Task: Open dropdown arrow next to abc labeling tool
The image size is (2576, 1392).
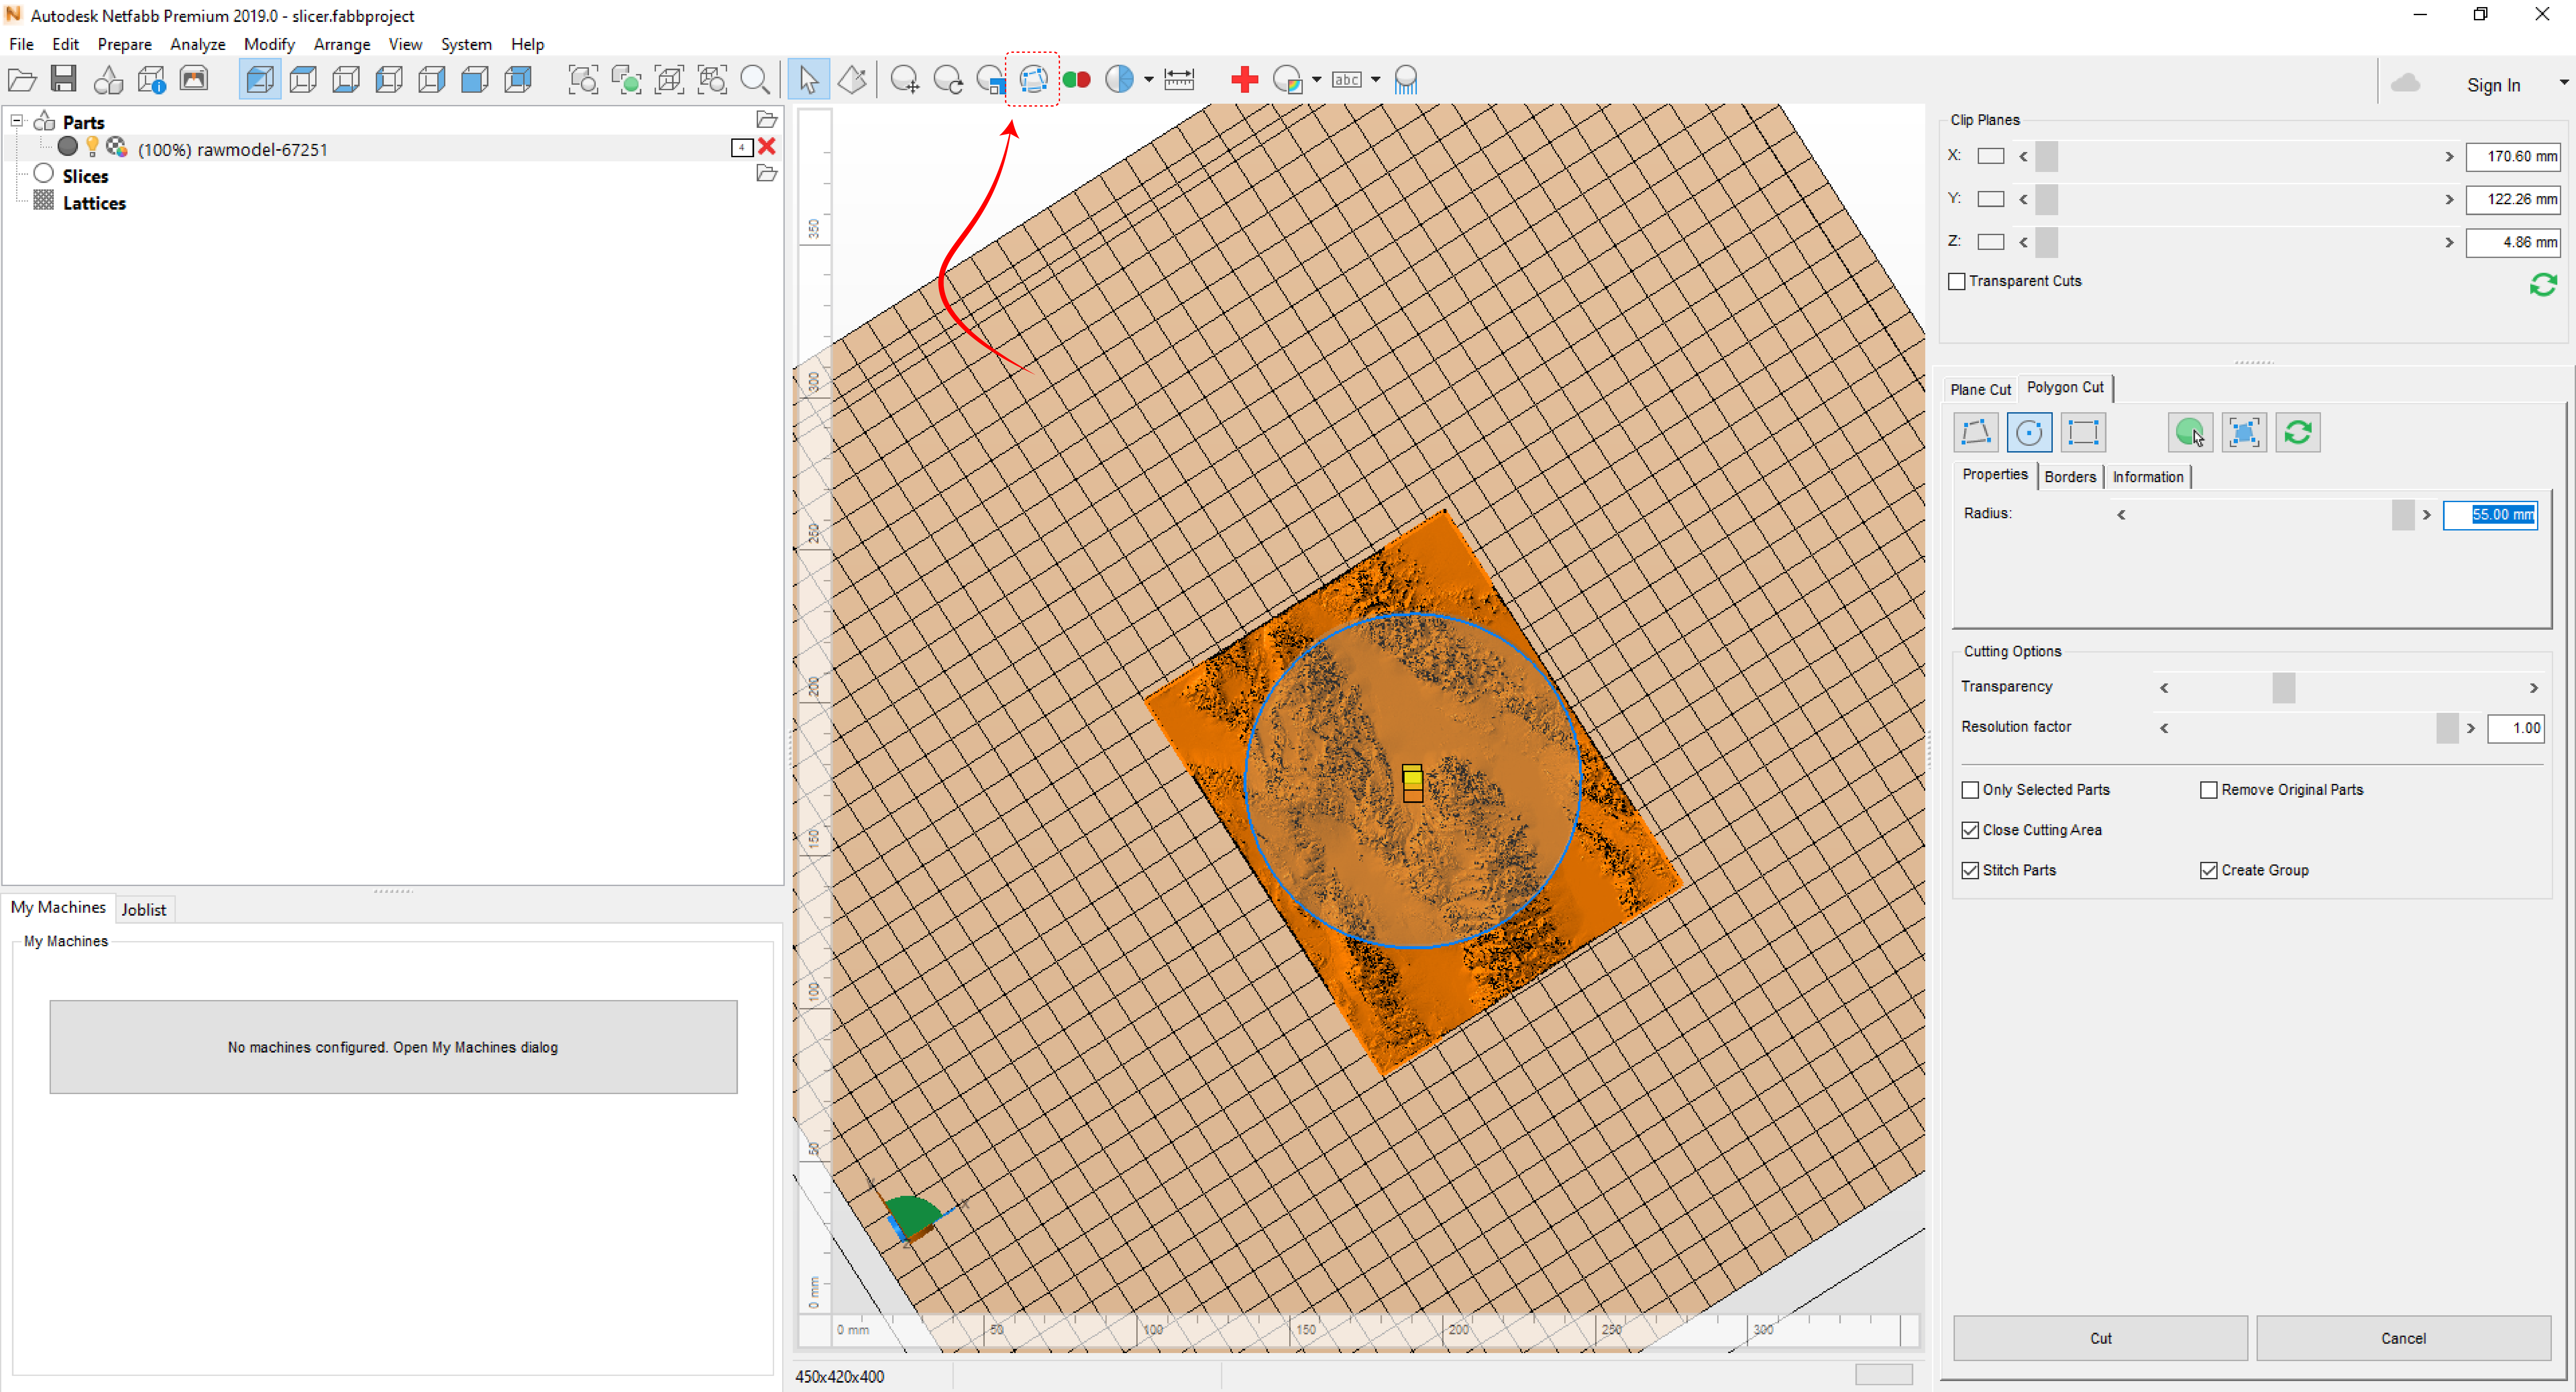Action: coord(1376,79)
